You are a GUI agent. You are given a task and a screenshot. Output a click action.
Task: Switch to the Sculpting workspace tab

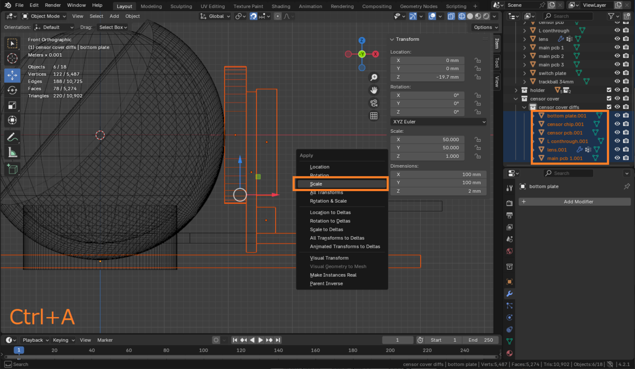(181, 6)
